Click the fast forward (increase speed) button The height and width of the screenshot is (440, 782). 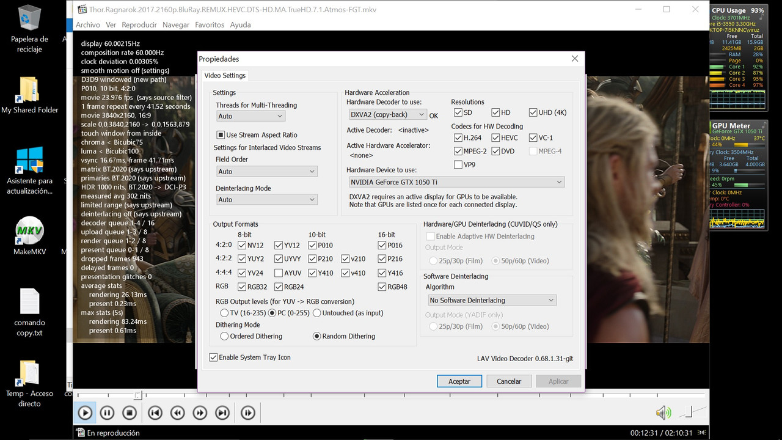pos(200,413)
